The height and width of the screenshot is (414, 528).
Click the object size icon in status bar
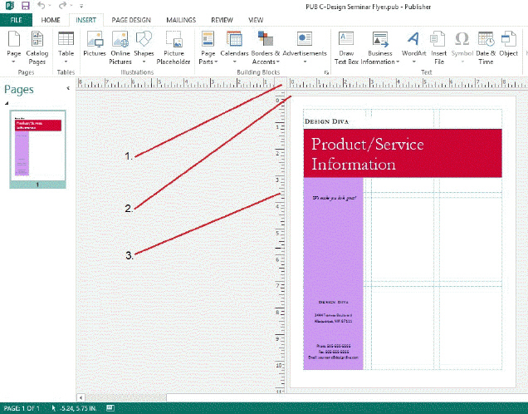click(110, 408)
